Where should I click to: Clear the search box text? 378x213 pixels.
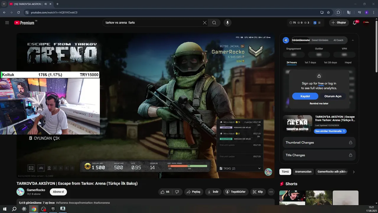[x=205, y=22]
